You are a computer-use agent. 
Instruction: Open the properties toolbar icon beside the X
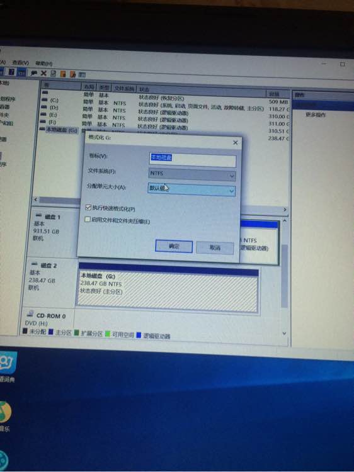54,73
